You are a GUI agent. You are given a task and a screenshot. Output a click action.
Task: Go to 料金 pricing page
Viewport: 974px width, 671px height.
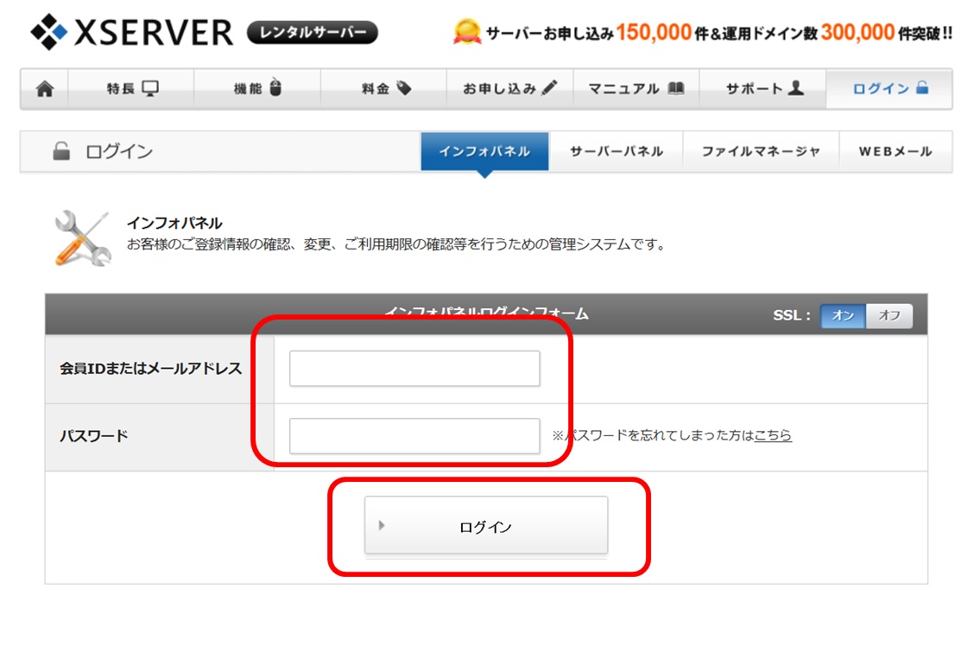pyautogui.click(x=384, y=89)
